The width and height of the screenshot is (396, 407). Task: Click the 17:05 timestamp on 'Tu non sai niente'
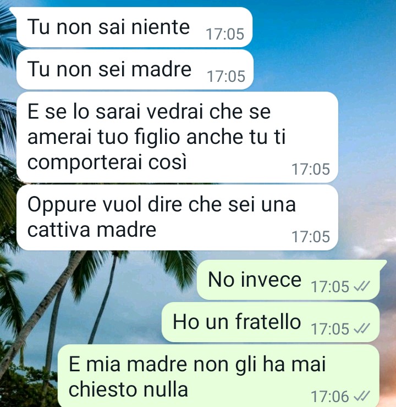pyautogui.click(x=225, y=34)
